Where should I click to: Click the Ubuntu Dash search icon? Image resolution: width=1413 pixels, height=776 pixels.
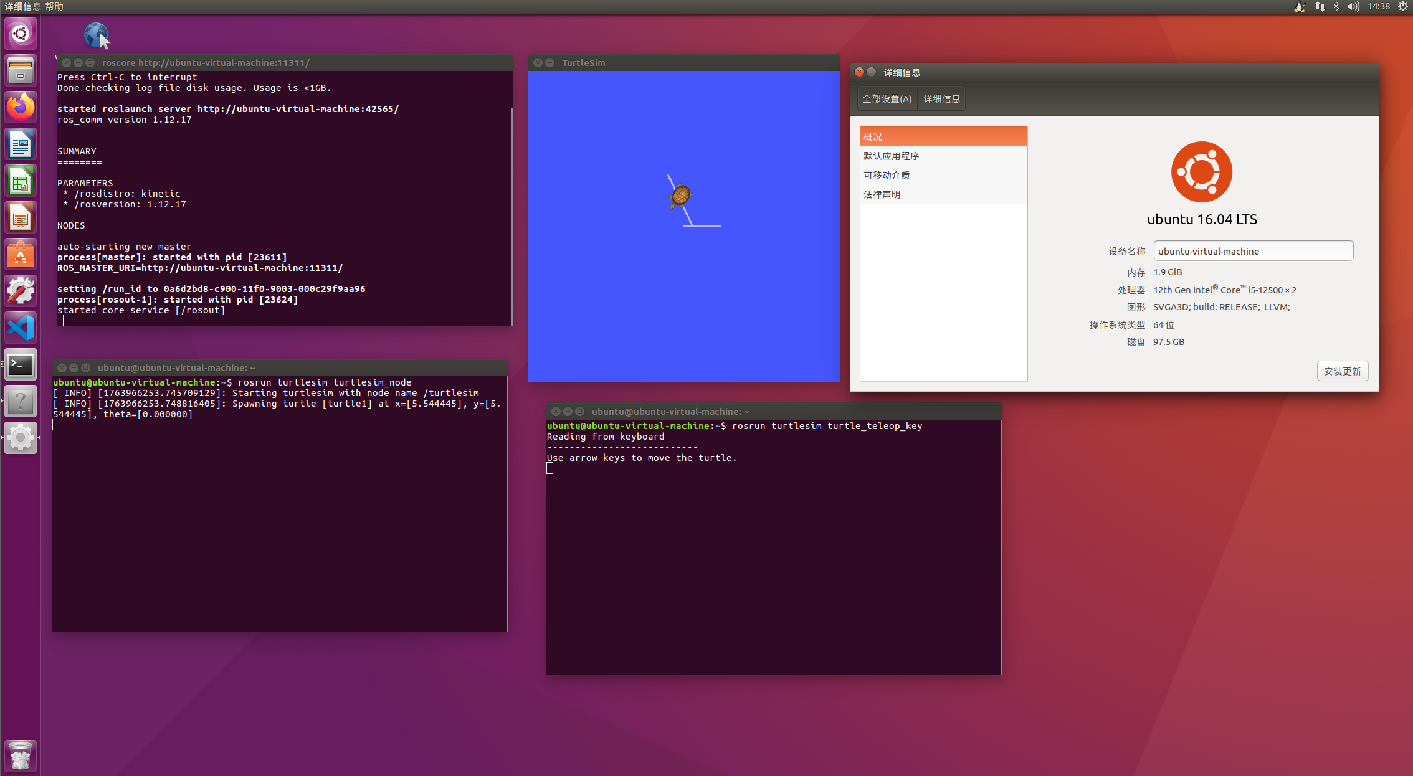pyautogui.click(x=21, y=34)
